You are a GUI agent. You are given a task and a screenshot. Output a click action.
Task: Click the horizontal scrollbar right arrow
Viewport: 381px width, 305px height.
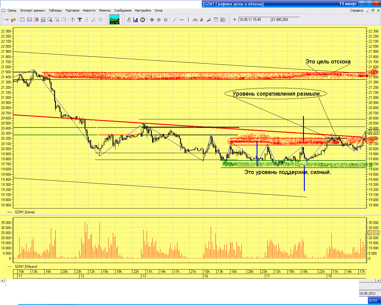(379, 281)
